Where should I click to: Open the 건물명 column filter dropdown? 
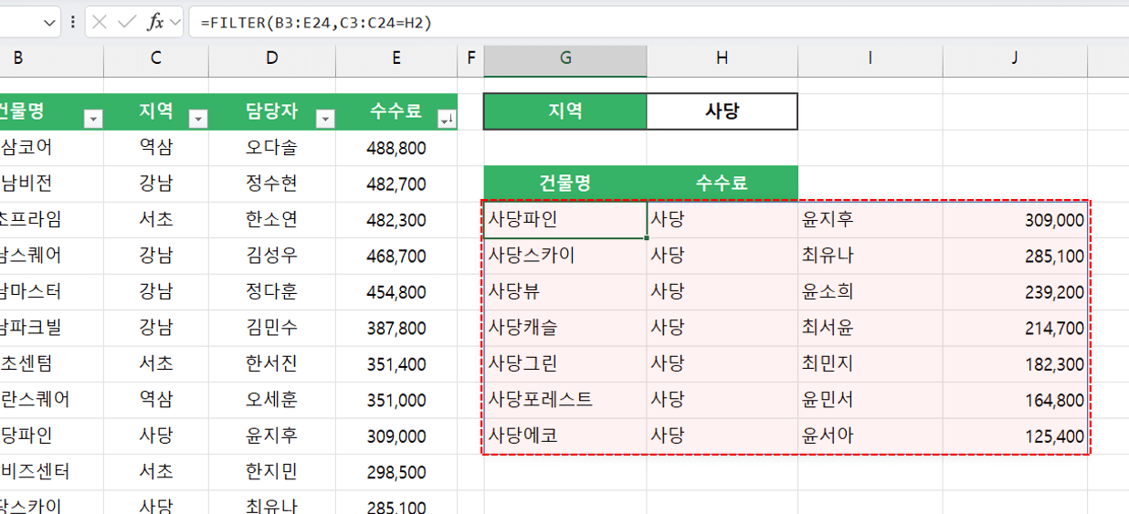(92, 119)
